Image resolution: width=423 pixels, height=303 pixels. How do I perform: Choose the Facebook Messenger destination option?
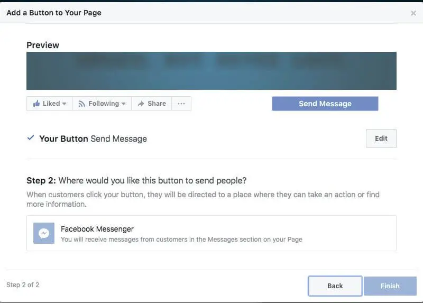(211, 233)
